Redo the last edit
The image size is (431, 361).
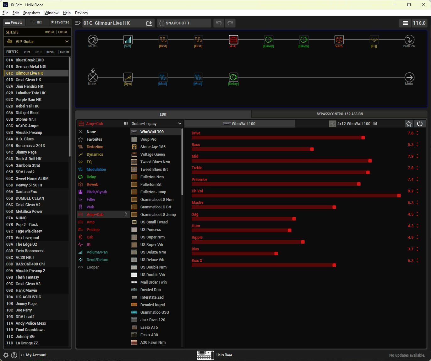click(230, 23)
